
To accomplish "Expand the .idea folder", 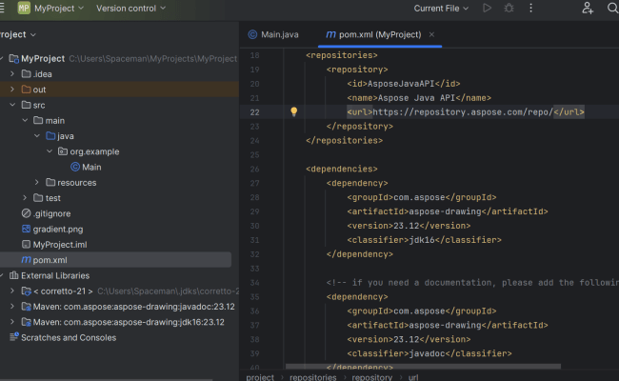I will click(12, 74).
